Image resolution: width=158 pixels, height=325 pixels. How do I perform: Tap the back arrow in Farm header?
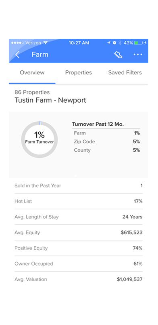17,55
